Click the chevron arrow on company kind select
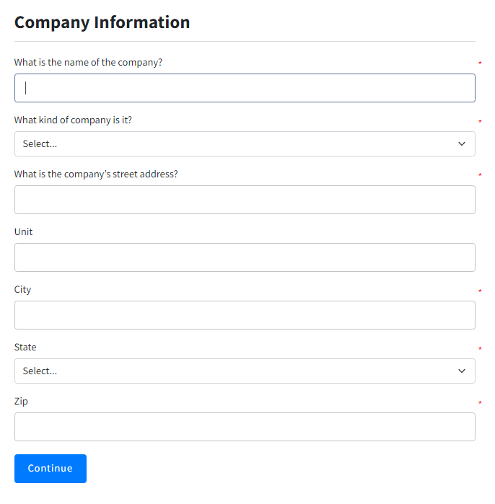495x504 pixels. [462, 143]
